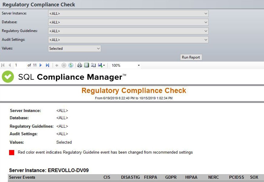Screen dimensions: 264x182
Task: Click the red legend color square
Action: click(x=12, y=152)
